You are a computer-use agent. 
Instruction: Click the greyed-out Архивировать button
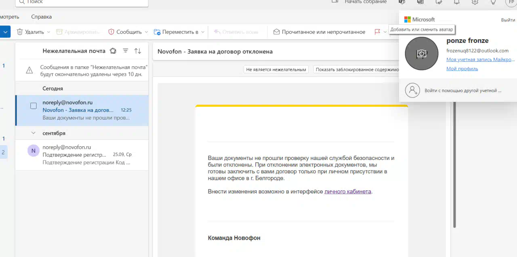click(x=78, y=32)
